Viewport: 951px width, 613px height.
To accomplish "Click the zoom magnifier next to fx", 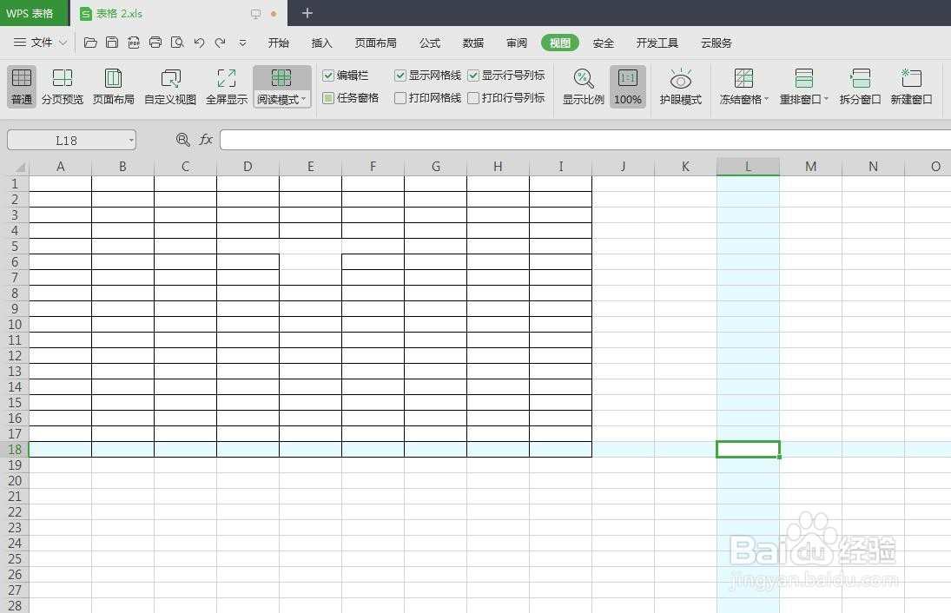I will (182, 140).
